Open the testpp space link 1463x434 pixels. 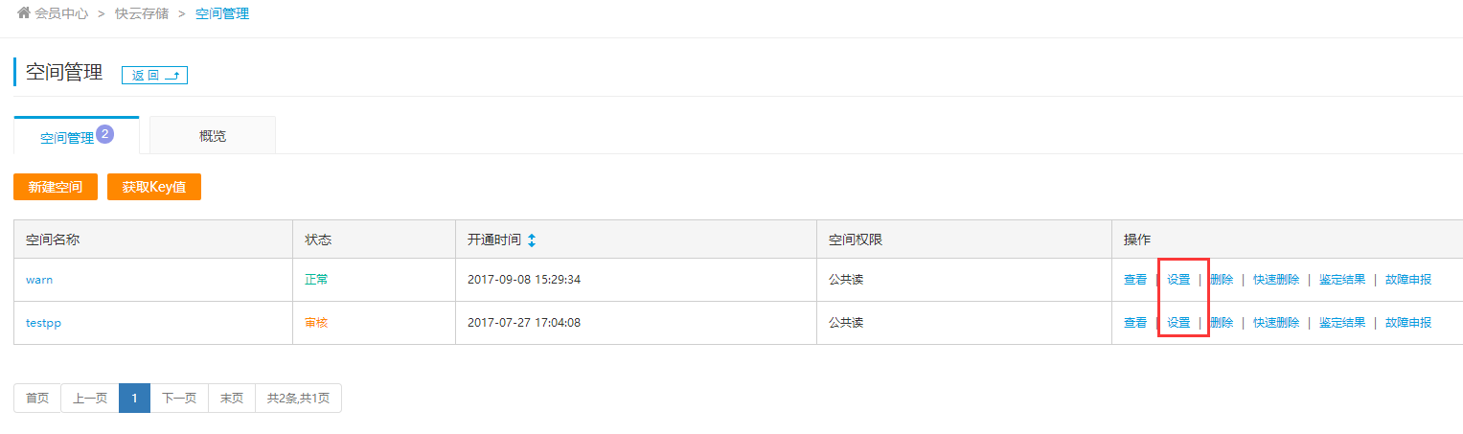point(43,323)
